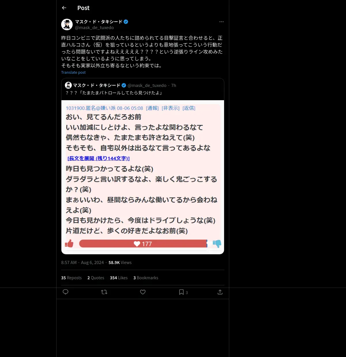The width and height of the screenshot is (346, 357).
Task: View the 2 Quotes list
Action: point(96,278)
